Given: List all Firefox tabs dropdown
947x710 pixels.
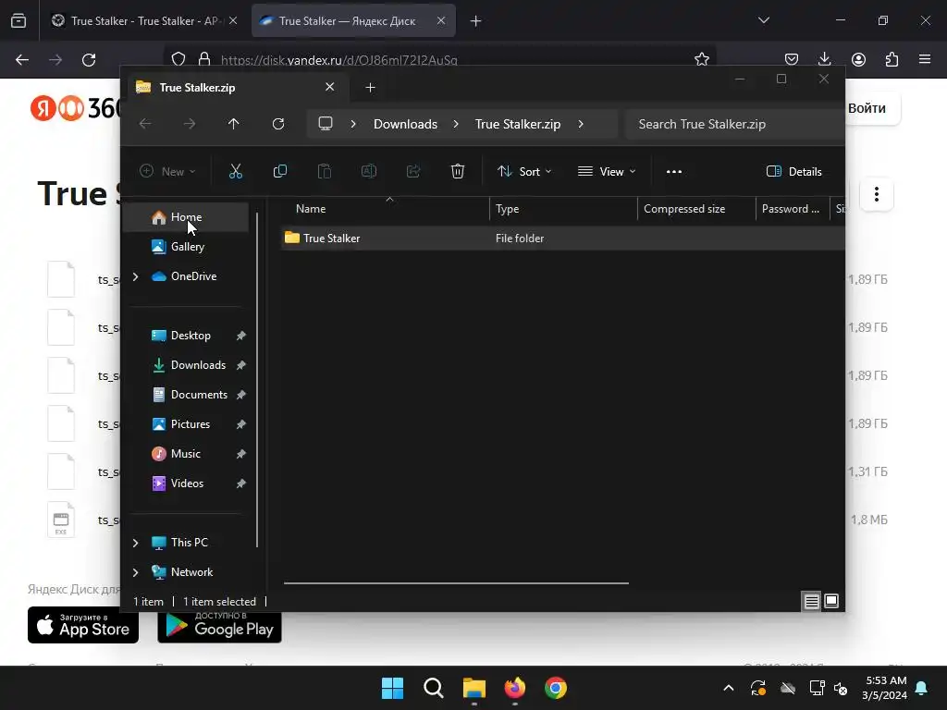Looking at the screenshot, I should (x=764, y=20).
